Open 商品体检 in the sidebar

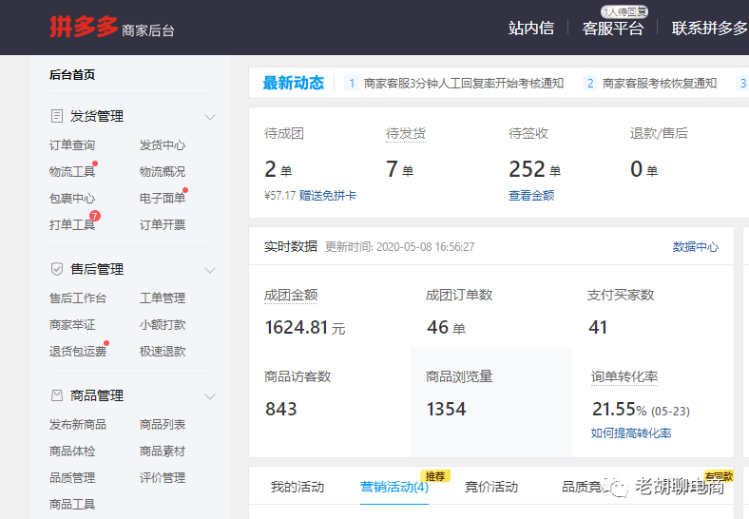72,452
